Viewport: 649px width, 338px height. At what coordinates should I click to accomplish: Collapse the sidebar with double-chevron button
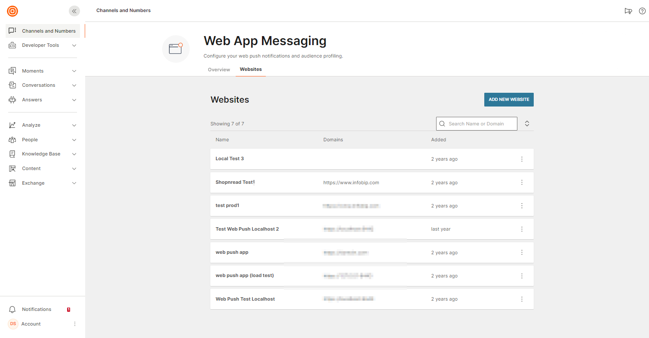click(x=74, y=11)
